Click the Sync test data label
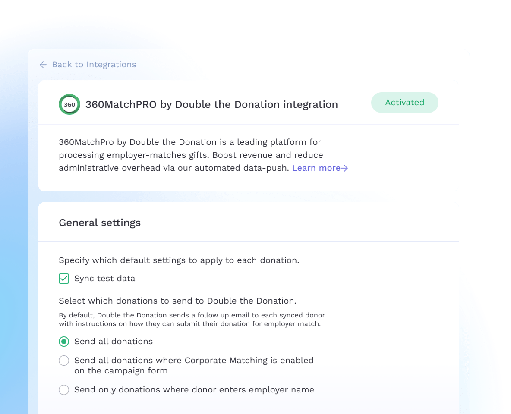The width and height of the screenshot is (511, 414). tap(104, 279)
